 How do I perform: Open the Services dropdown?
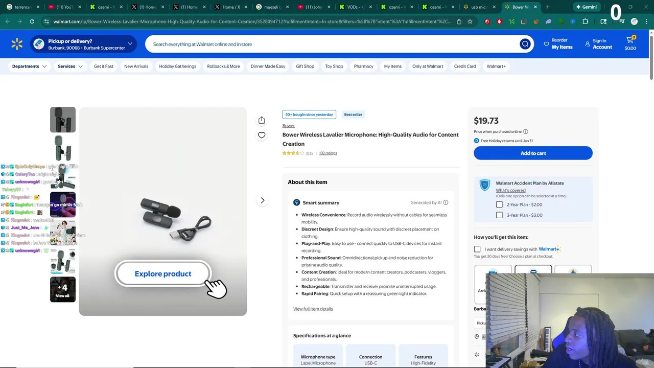point(70,66)
